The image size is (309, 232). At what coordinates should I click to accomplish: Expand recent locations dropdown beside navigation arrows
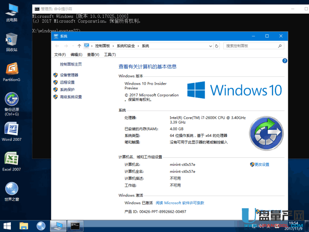(x=73, y=46)
